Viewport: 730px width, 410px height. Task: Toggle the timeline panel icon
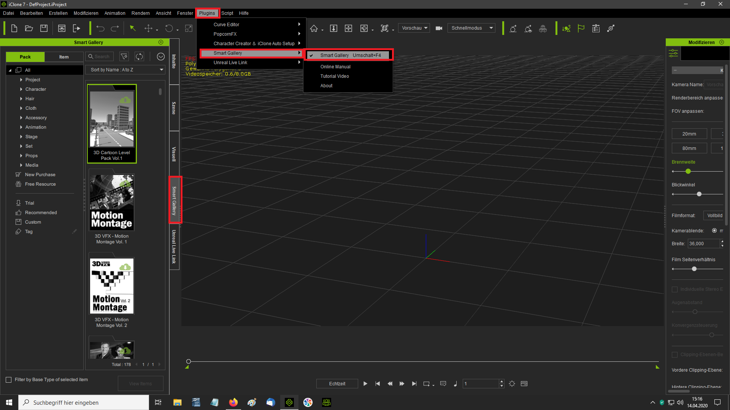point(524,384)
